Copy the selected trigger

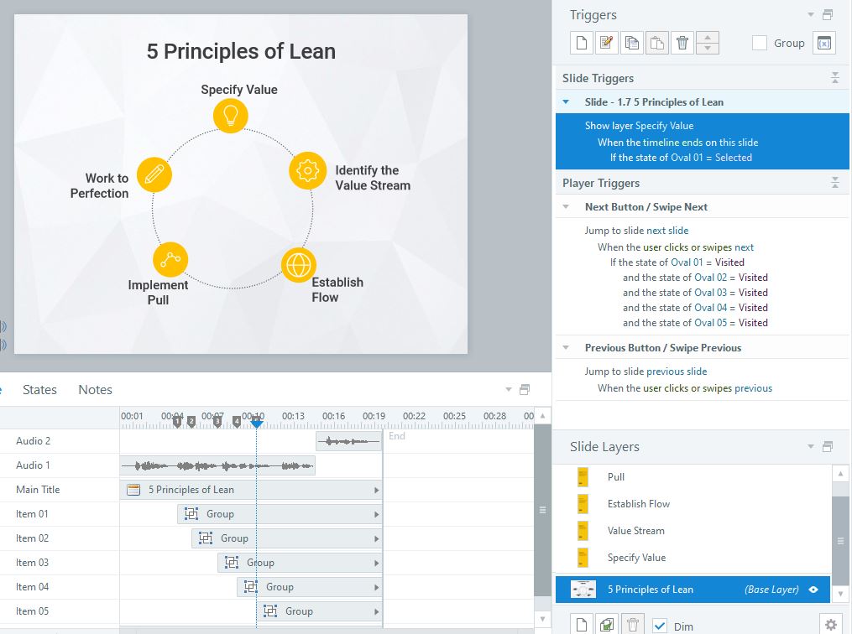tap(632, 43)
